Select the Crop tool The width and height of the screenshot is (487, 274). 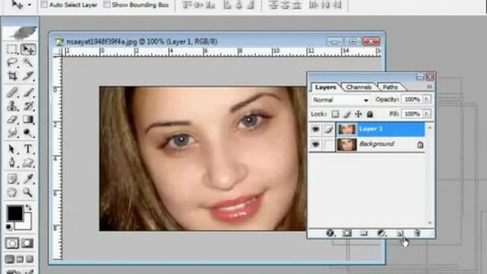click(13, 76)
